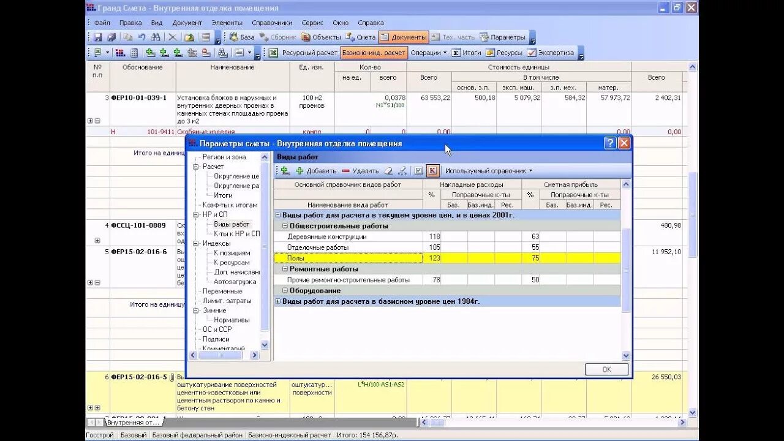The height and width of the screenshot is (441, 784).
Task: Click the Ресурсы toolbar button
Action: [504, 53]
